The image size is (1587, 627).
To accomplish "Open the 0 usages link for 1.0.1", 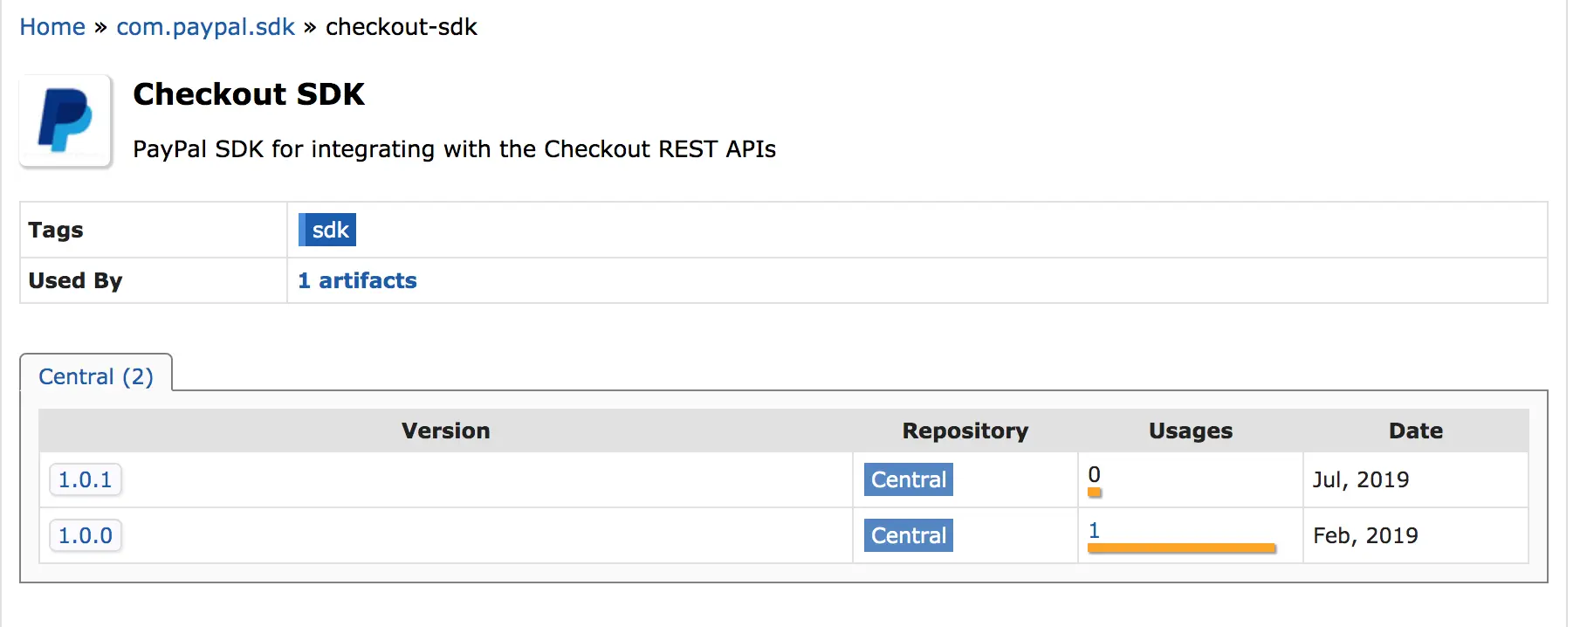I will coord(1094,474).
